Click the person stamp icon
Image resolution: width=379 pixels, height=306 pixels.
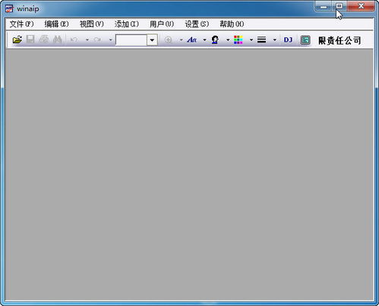[x=215, y=39]
